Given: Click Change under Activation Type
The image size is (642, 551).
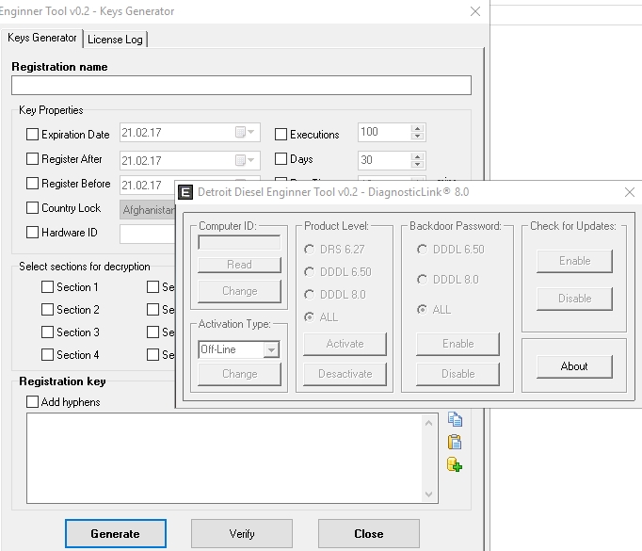Looking at the screenshot, I should coord(239,374).
